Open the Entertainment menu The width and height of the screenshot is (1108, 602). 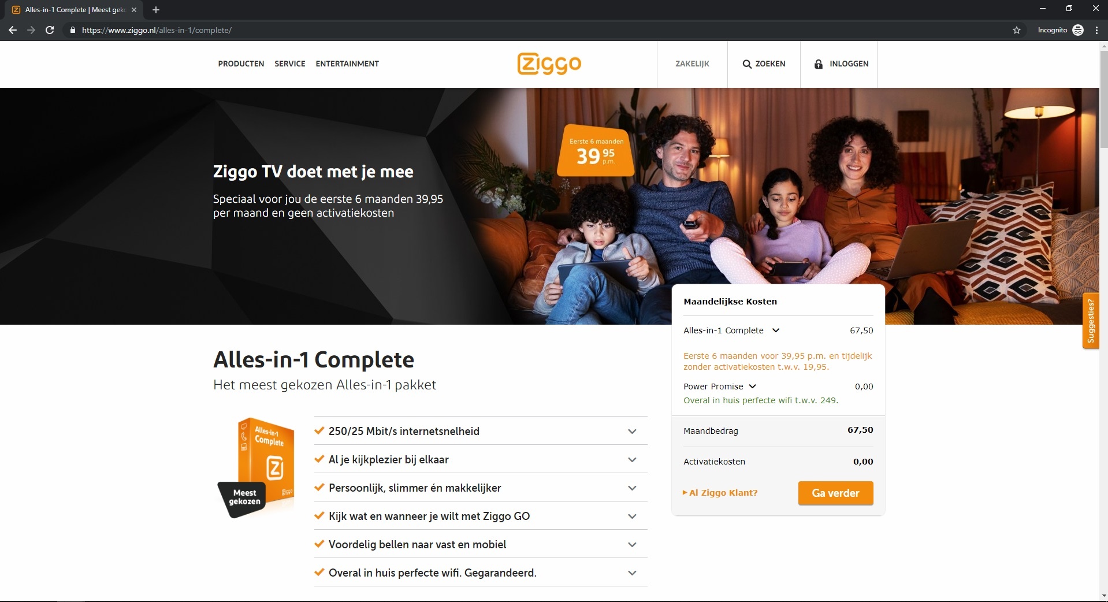click(347, 64)
